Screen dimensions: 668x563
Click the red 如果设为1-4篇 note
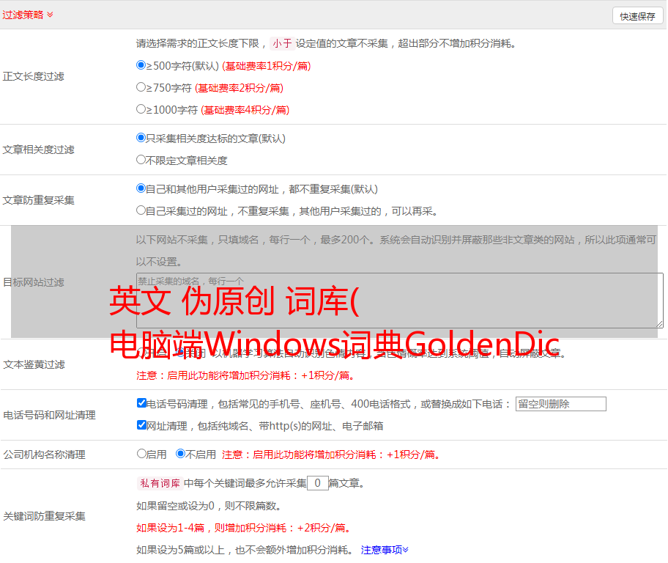click(x=244, y=528)
